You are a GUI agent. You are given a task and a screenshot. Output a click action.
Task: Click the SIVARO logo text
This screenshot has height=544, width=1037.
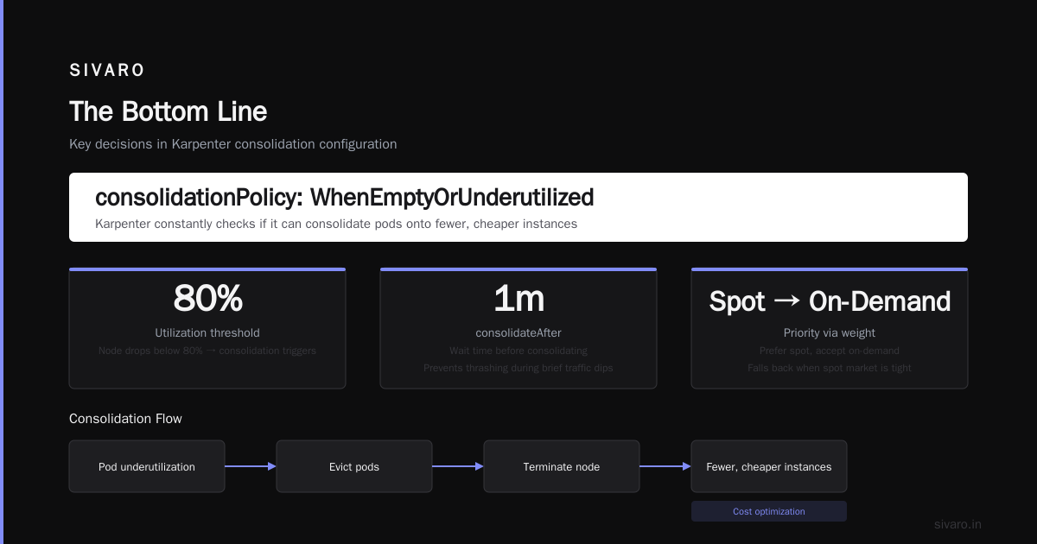point(107,71)
